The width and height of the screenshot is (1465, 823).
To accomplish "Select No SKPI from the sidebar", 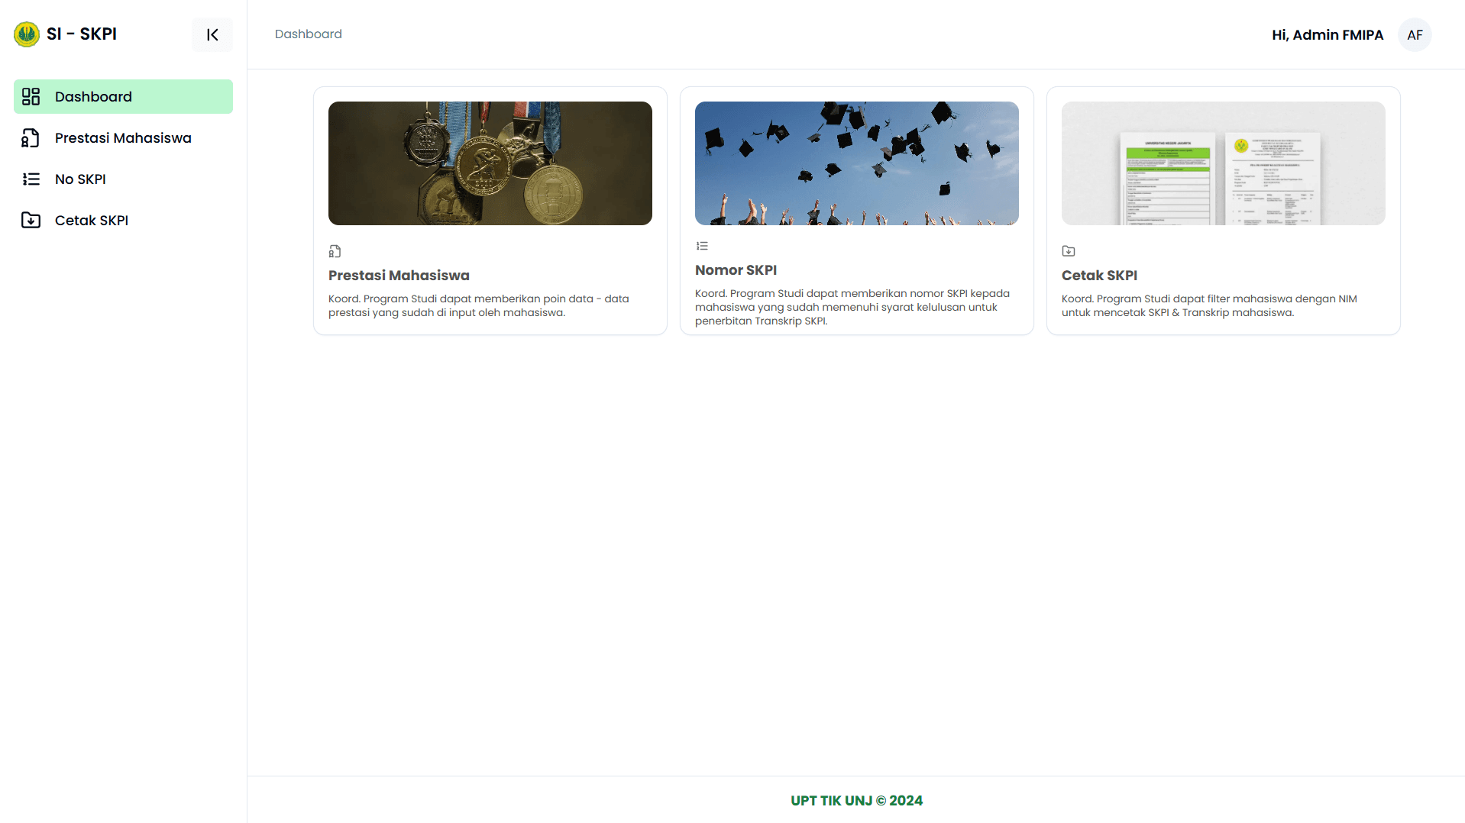I will click(x=80, y=179).
